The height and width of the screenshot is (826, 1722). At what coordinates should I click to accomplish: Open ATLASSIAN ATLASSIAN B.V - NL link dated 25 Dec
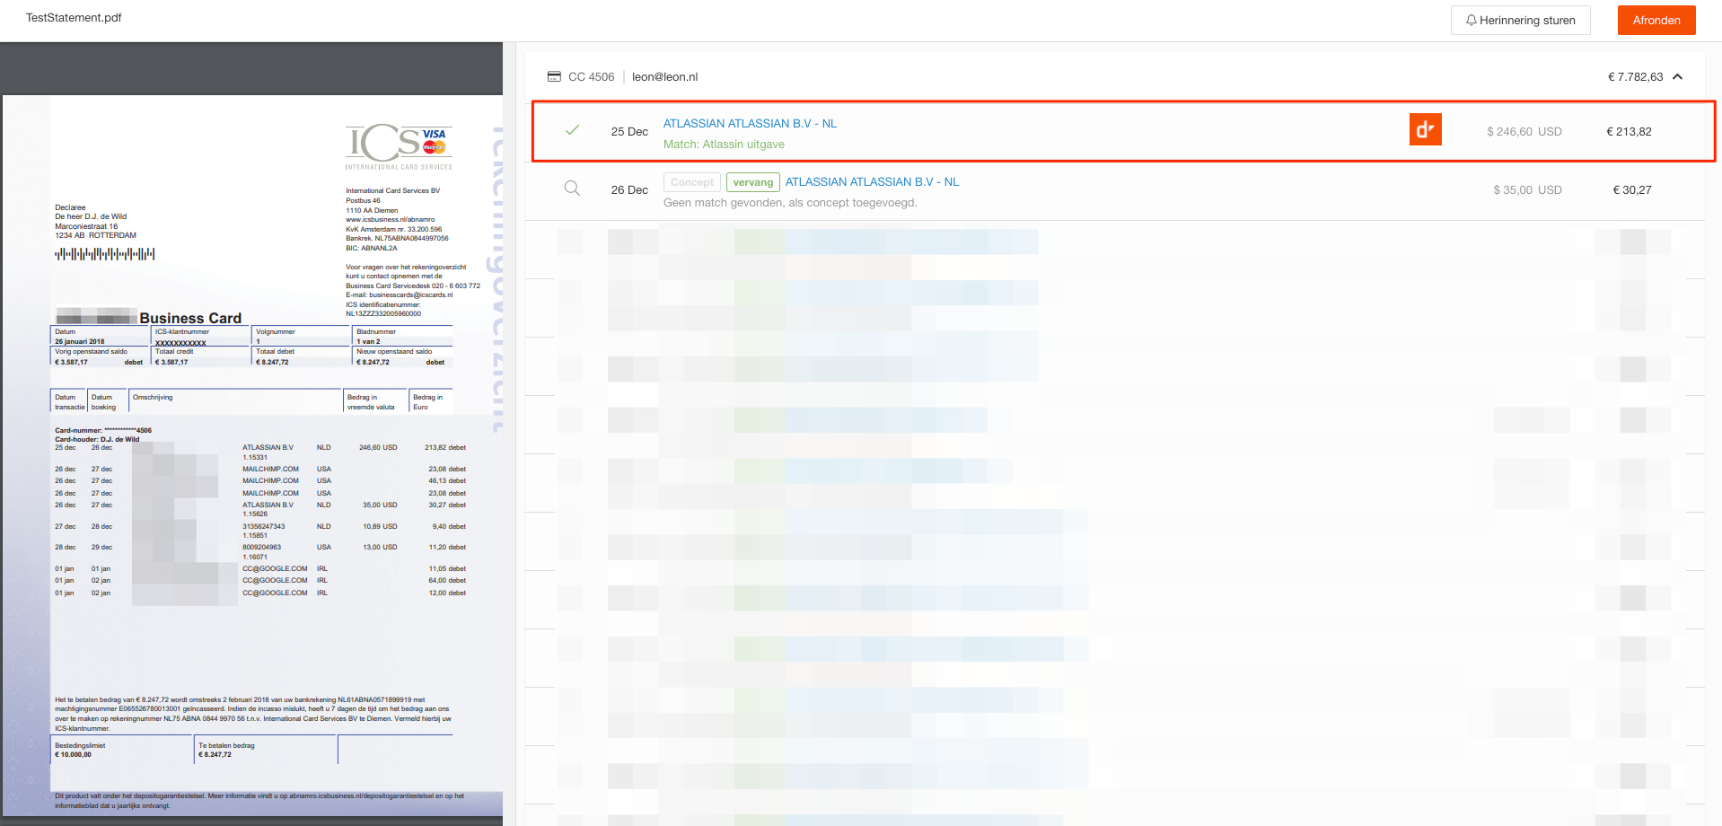pos(750,123)
